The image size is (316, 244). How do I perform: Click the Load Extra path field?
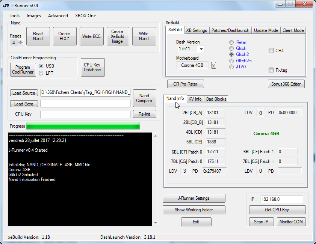[x=85, y=104]
